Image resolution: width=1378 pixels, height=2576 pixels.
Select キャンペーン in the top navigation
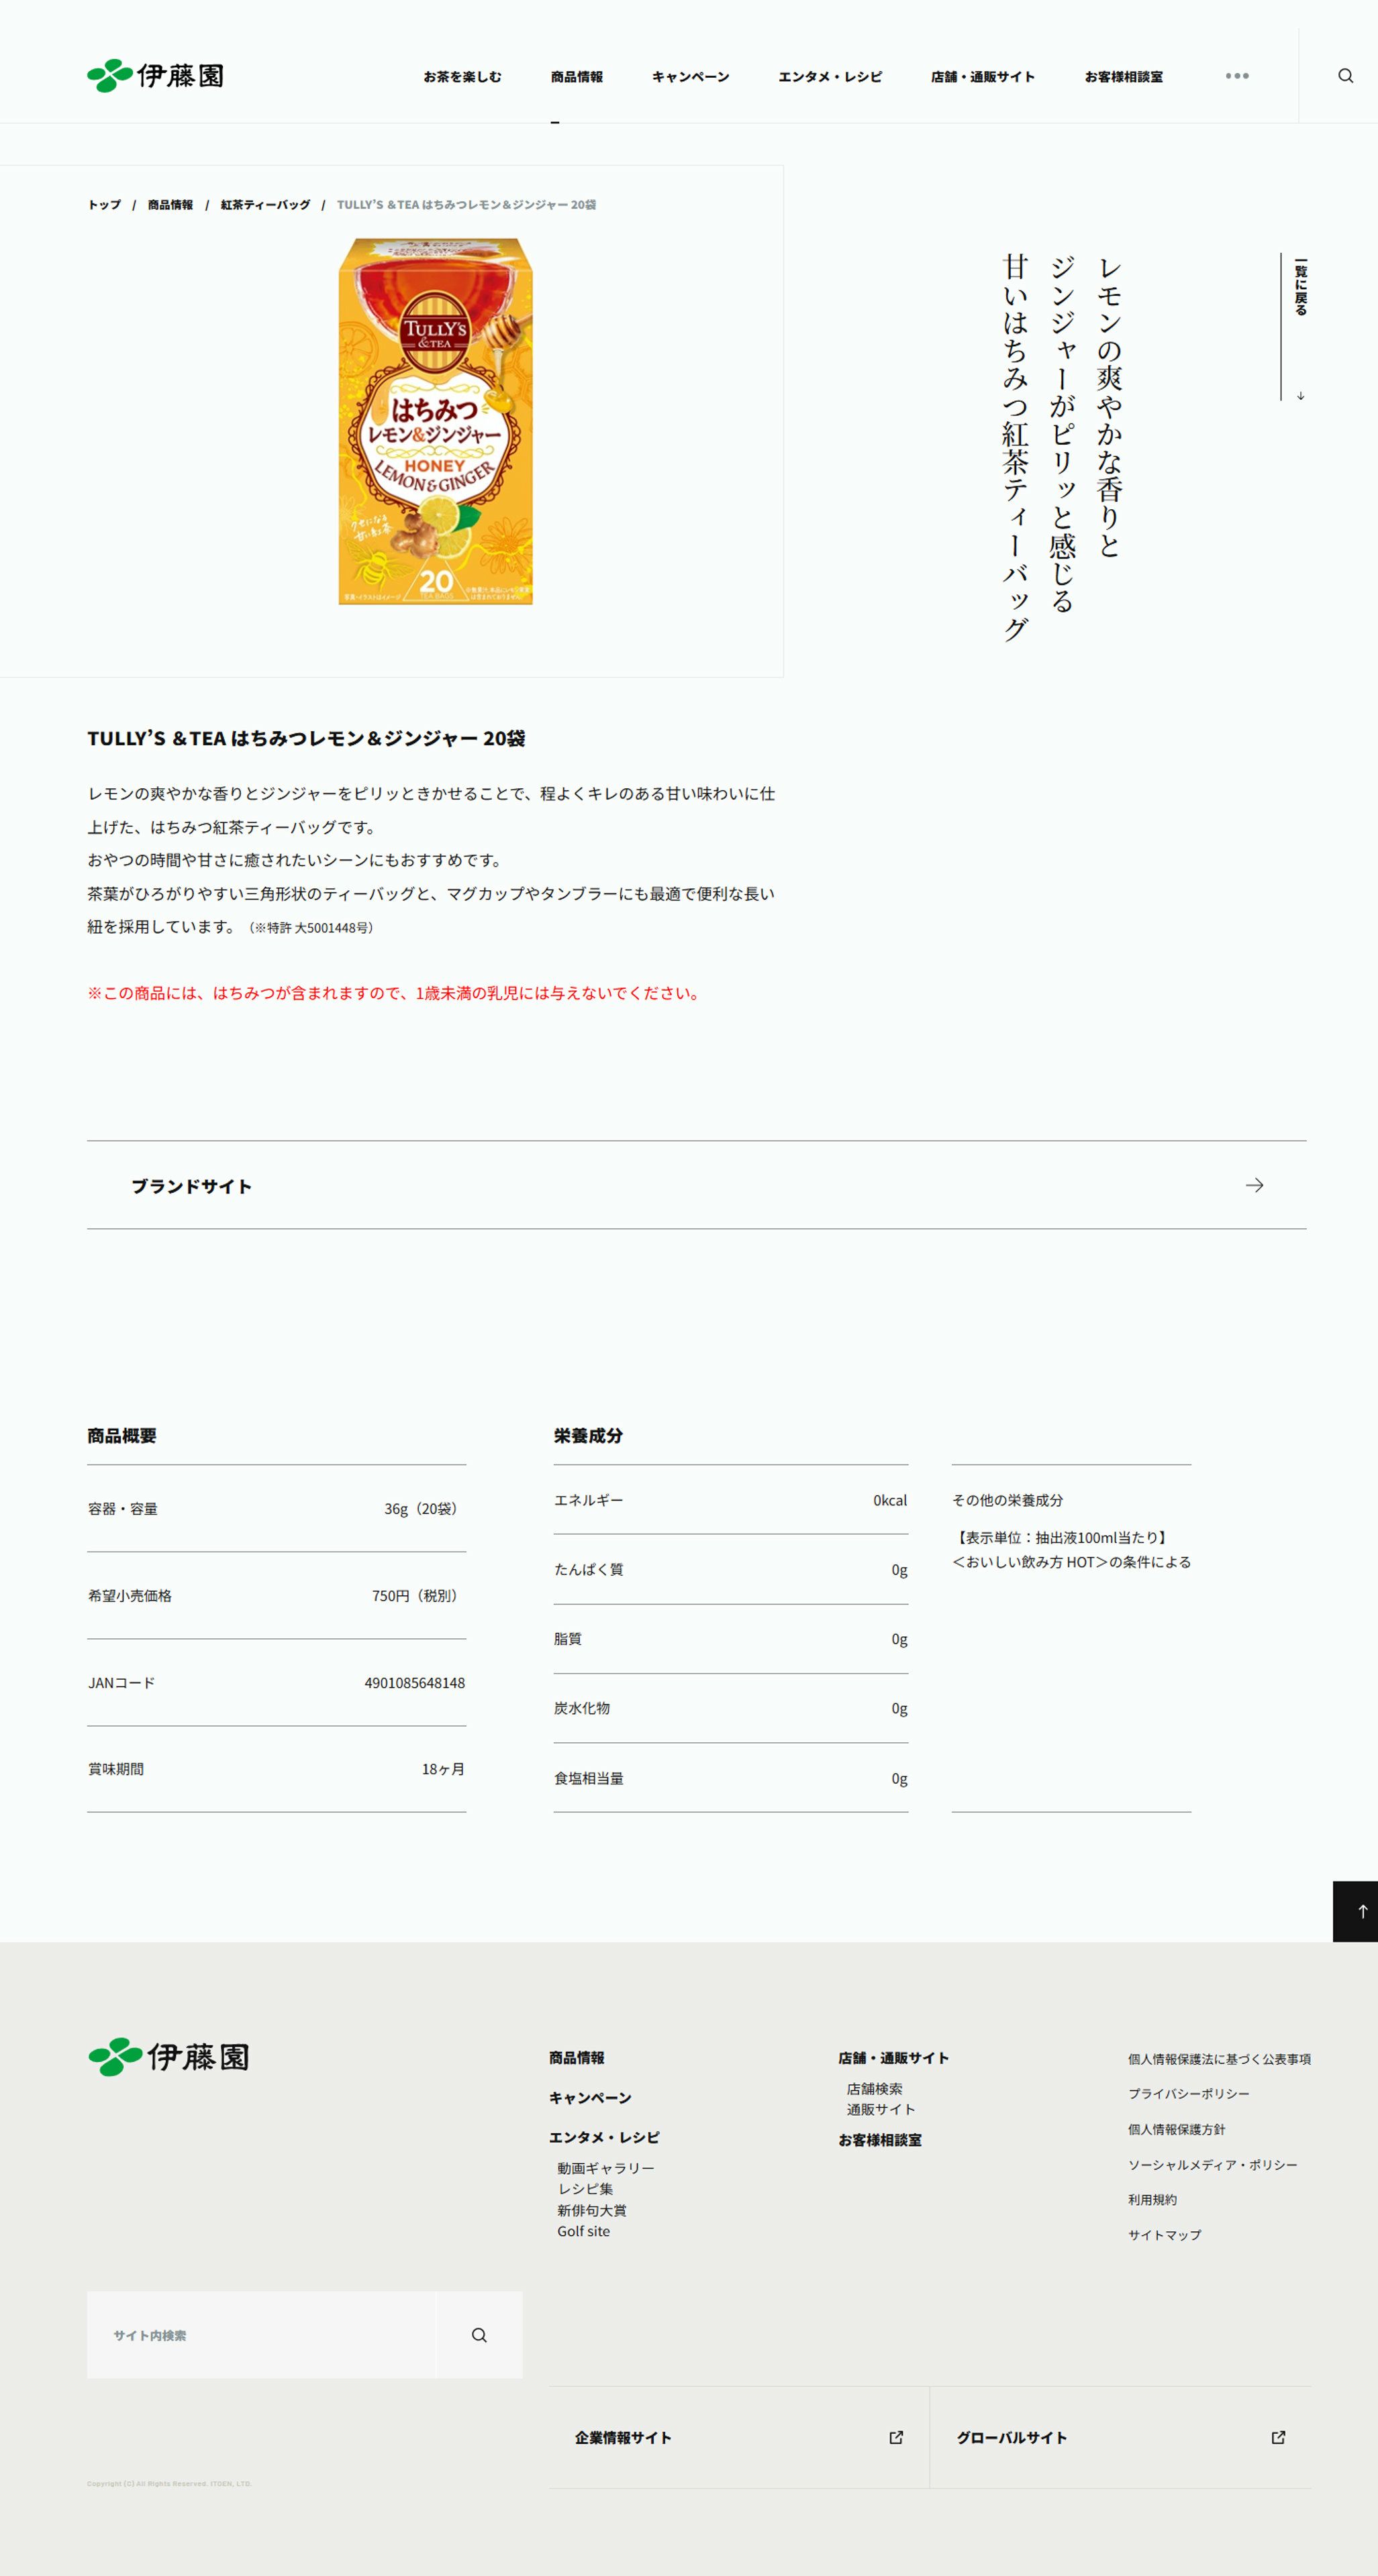coord(691,77)
